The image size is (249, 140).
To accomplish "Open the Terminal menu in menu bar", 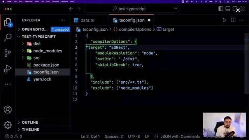I will click(55, 2).
